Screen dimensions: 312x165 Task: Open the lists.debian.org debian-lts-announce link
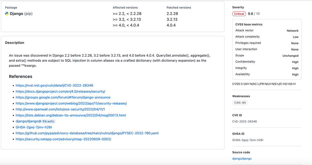[71, 115]
